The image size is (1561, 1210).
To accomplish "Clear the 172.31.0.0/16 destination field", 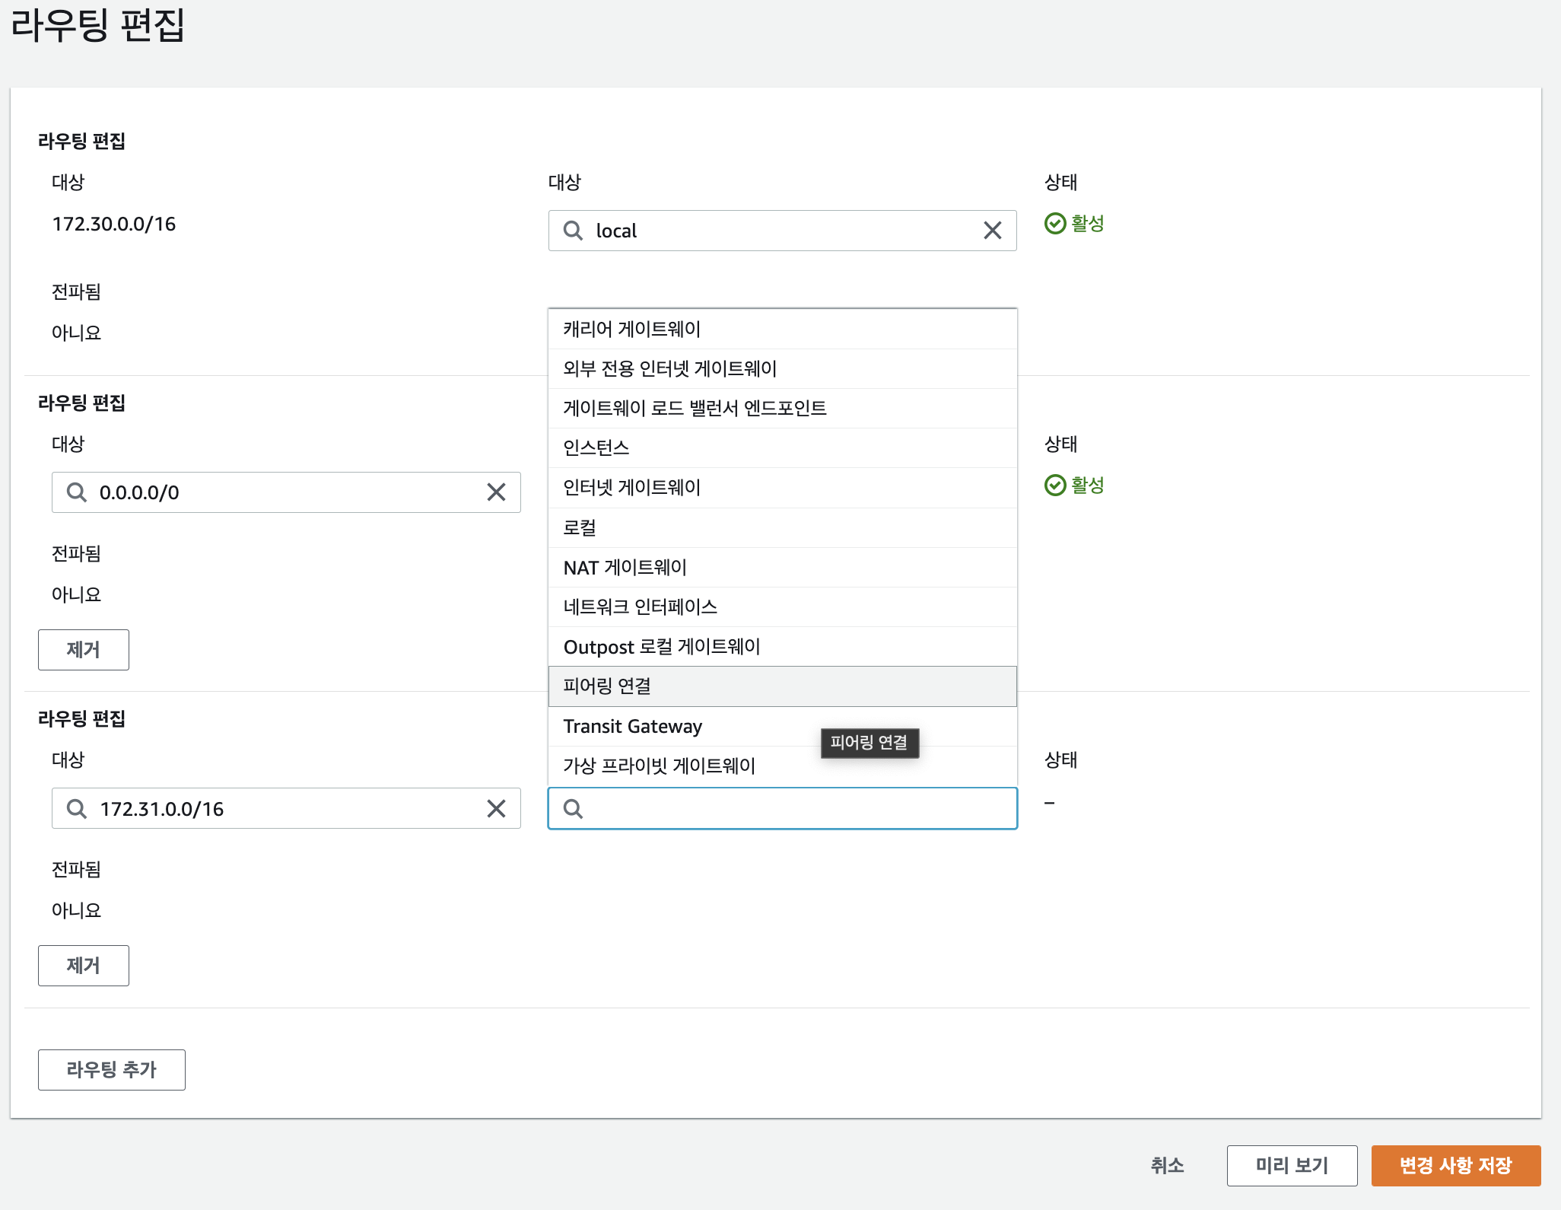I will 496,808.
